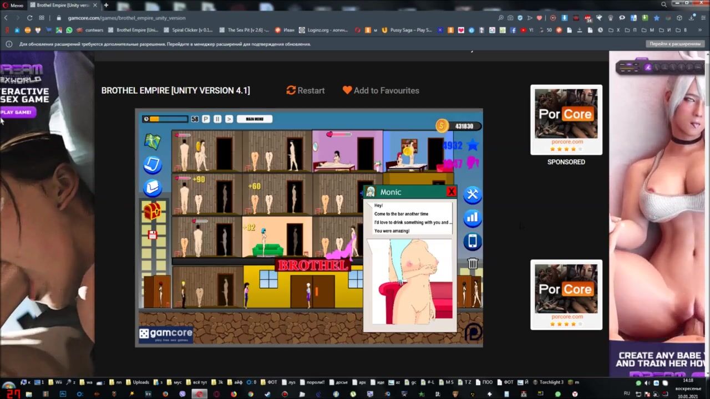This screenshot has height=399, width=710.
Task: Click the gamcore logo in the game corner
Action: (x=166, y=335)
